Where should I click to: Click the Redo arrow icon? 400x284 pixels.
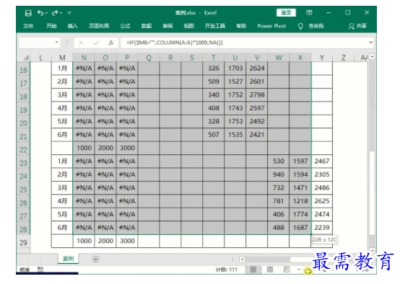click(x=55, y=13)
